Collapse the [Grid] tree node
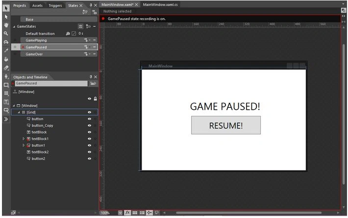This screenshot has height=218, width=348. (19, 112)
